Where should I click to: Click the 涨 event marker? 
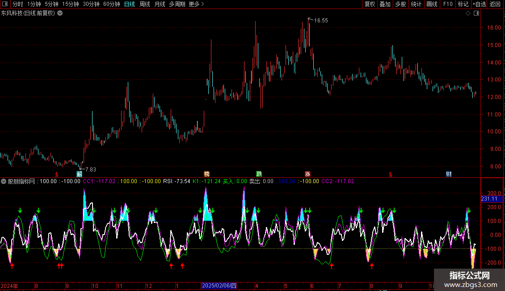coord(307,174)
